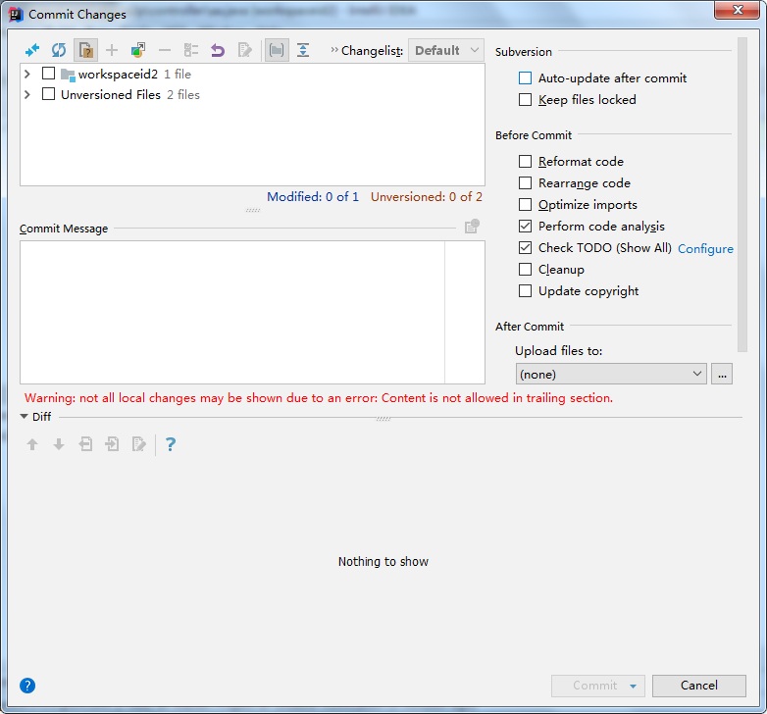Click the splitter grip above Commit Message
The width and height of the screenshot is (767, 714).
(252, 210)
